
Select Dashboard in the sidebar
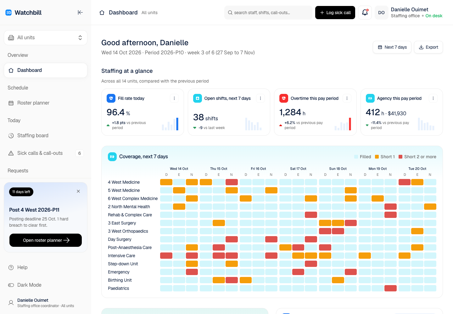click(46, 70)
